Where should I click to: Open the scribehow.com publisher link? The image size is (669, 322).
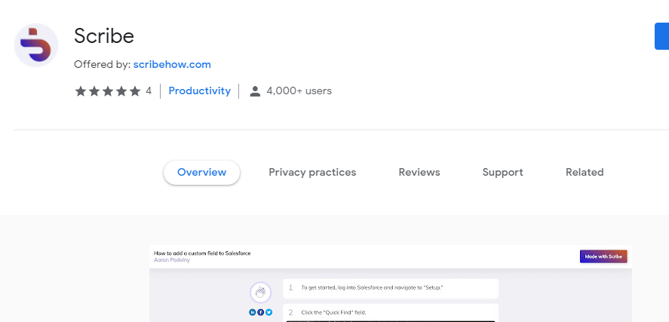(172, 65)
